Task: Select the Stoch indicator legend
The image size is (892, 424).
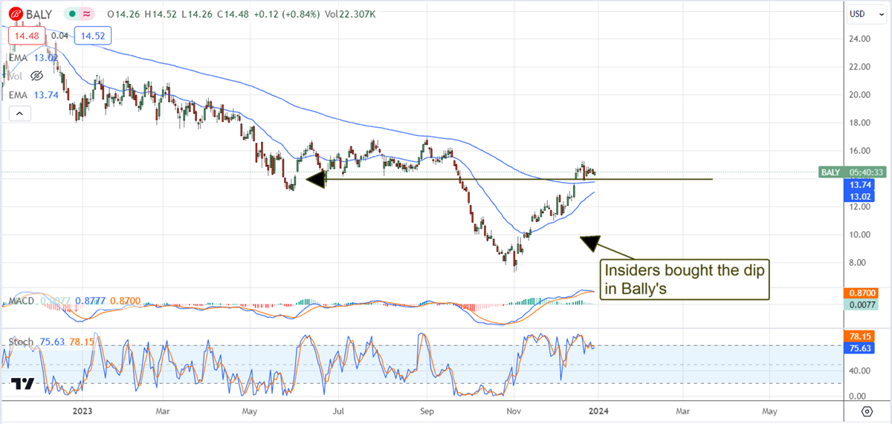Action: point(21,342)
